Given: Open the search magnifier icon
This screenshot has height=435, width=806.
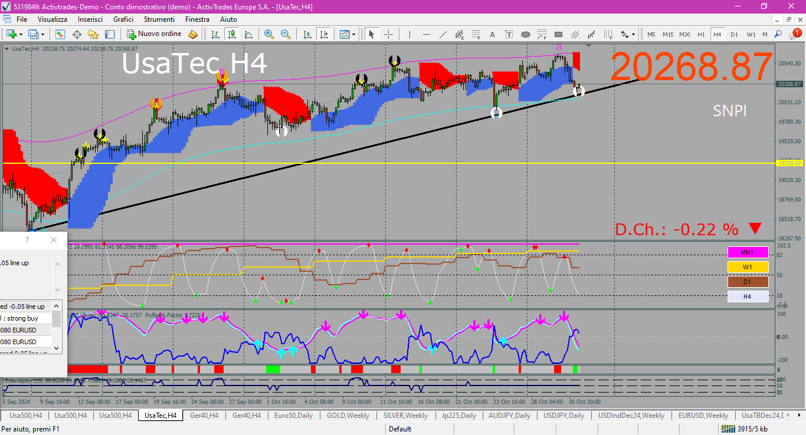Looking at the screenshot, I should [x=778, y=34].
